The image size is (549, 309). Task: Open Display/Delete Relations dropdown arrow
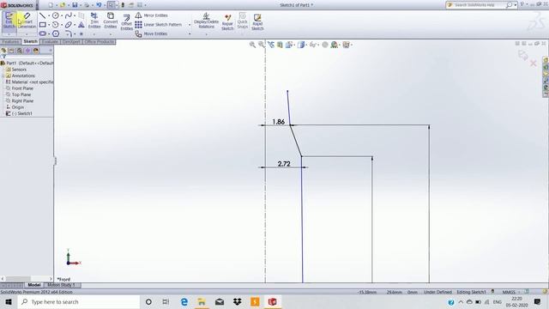[x=206, y=34]
